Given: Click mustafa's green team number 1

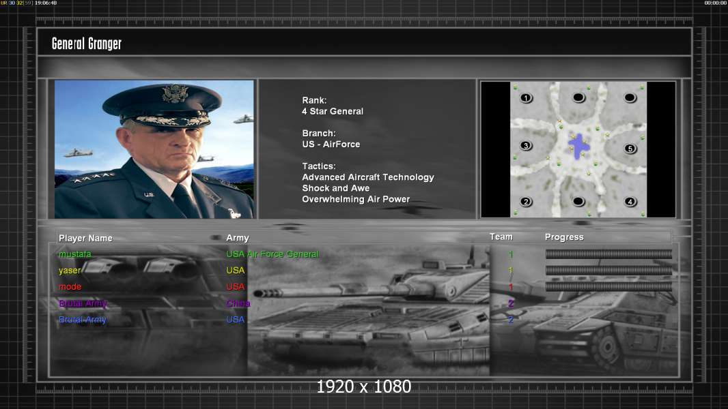Looking at the screenshot, I should (x=511, y=254).
